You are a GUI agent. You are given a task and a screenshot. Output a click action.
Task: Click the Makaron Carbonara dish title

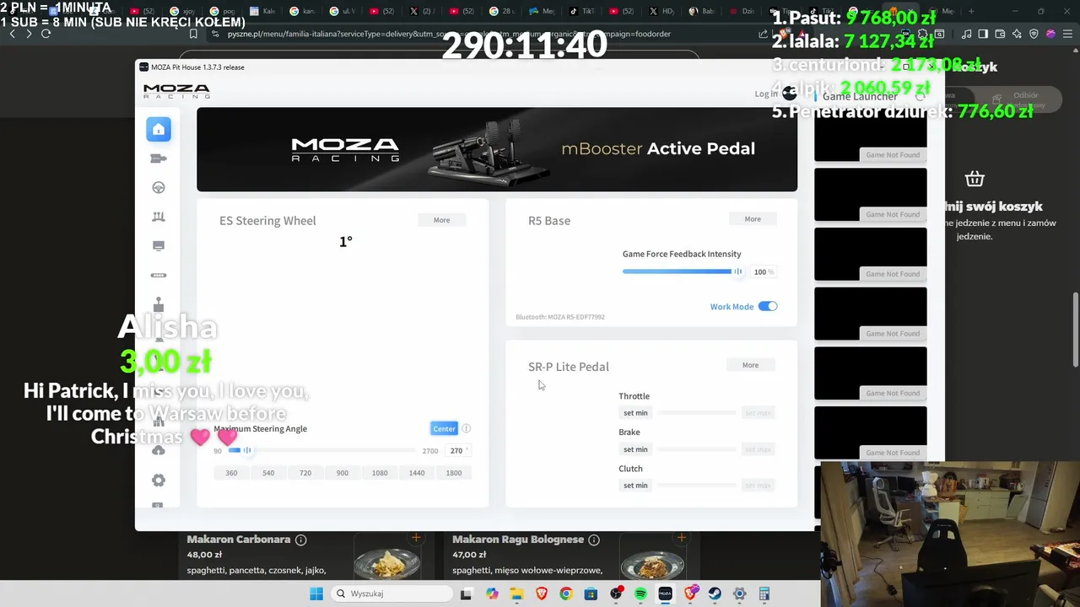239,540
